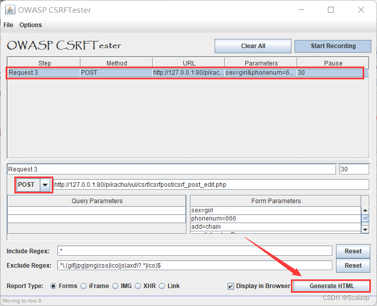377x306 pixels.
Task: Click the Java app icon in title bar
Action: click(x=10, y=10)
